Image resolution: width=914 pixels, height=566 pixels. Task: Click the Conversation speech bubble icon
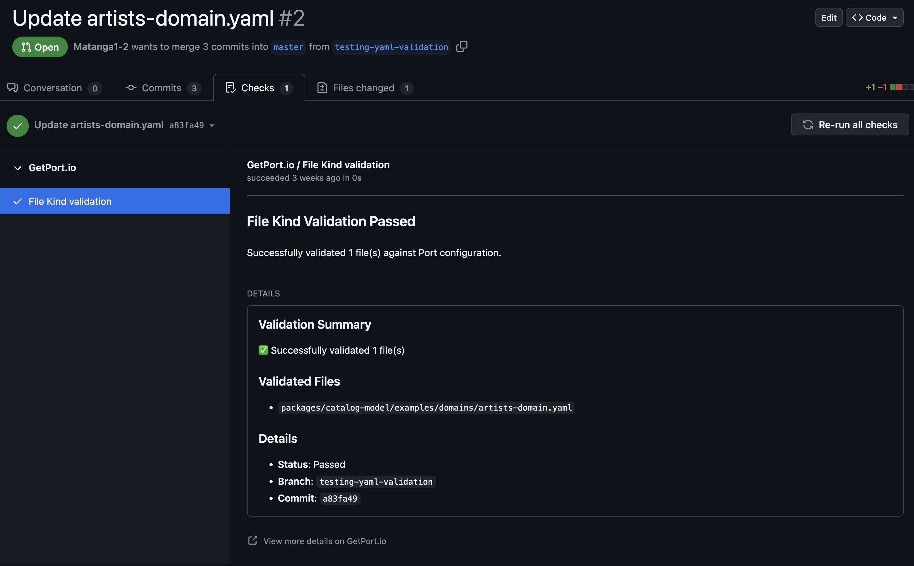(13, 88)
